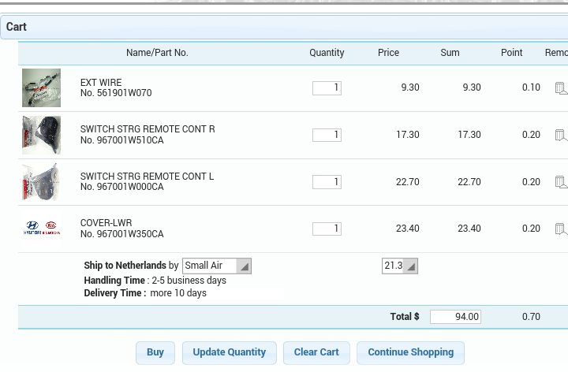The image size is (568, 372).
Task: Click the Total $ amount field
Action: click(455, 317)
